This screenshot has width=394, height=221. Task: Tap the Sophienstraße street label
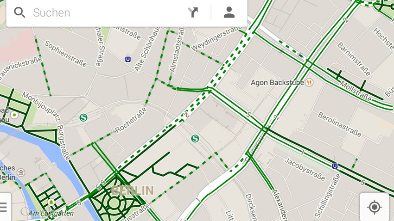point(65,54)
